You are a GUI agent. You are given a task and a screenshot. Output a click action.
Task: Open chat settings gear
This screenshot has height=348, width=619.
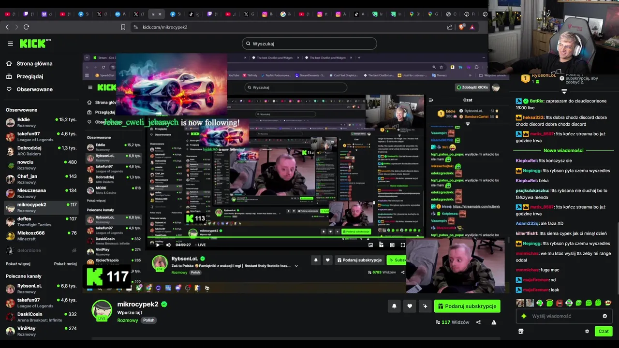point(587,332)
